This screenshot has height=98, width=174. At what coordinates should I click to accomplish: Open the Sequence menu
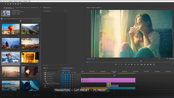(11, 1)
